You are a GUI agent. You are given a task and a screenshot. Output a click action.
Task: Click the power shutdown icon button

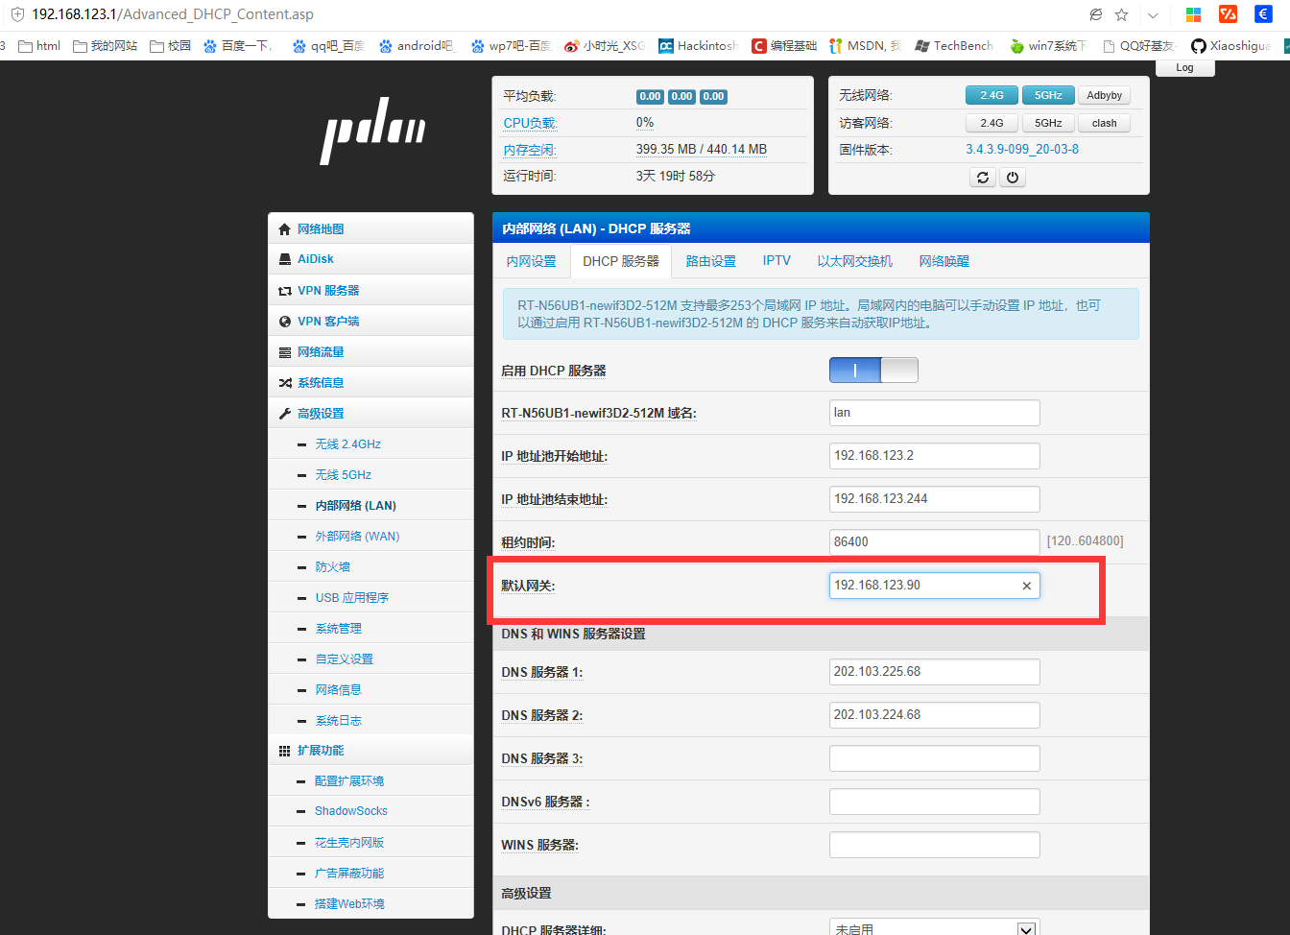pyautogui.click(x=1013, y=178)
